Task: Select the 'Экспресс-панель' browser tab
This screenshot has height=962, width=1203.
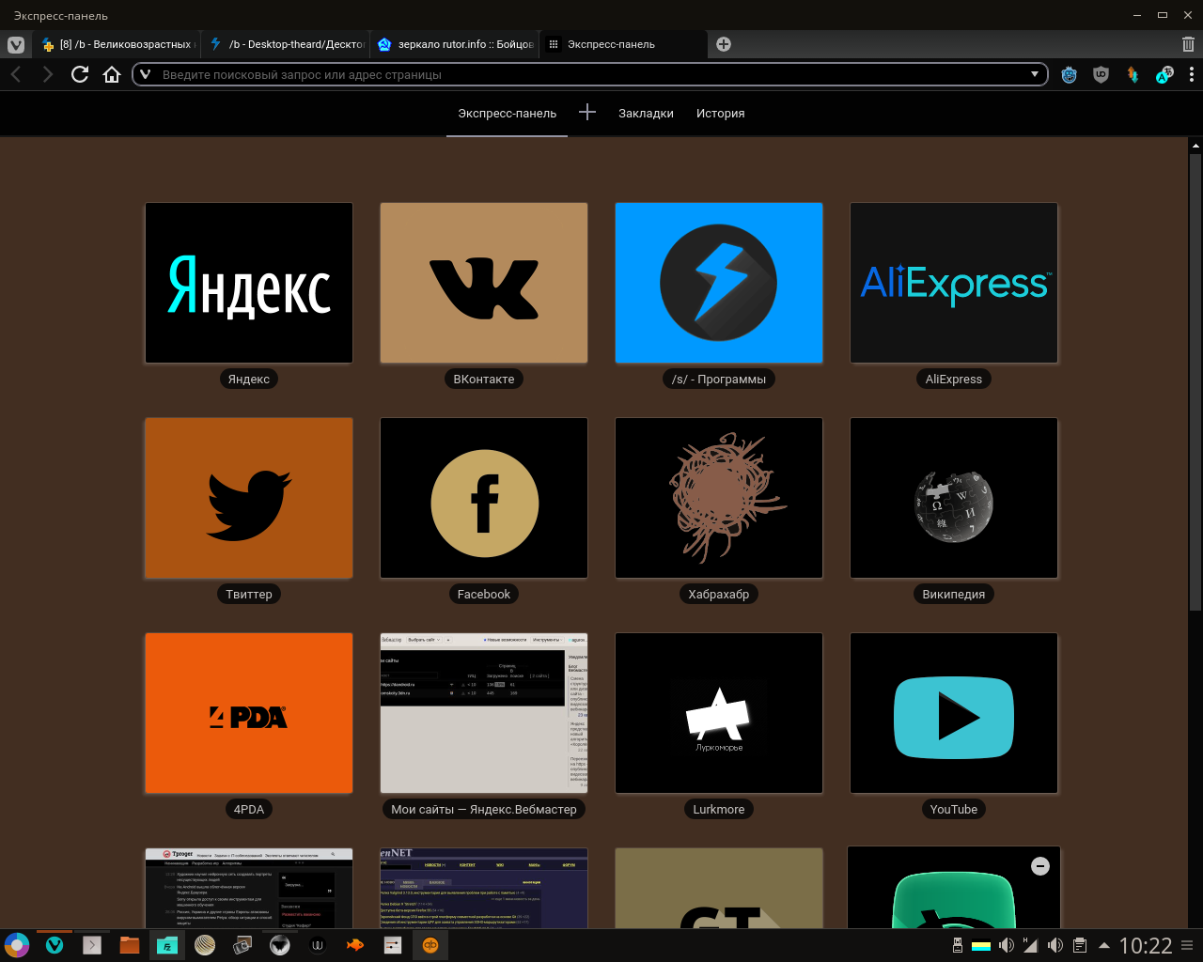Action: (624, 44)
